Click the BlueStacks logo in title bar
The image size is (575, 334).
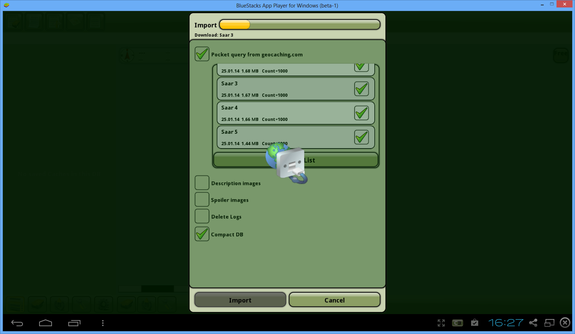click(6, 5)
